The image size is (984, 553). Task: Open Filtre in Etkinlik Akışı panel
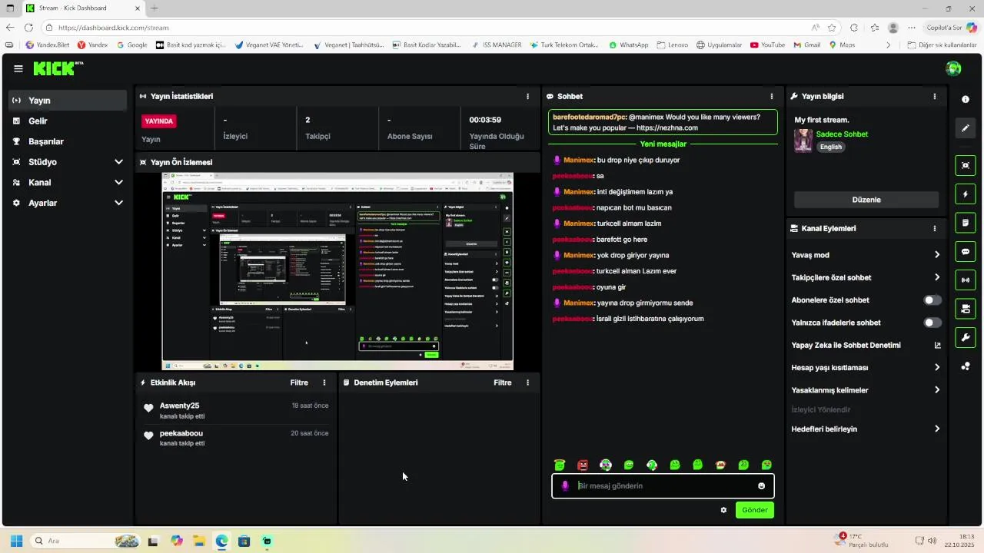[299, 382]
